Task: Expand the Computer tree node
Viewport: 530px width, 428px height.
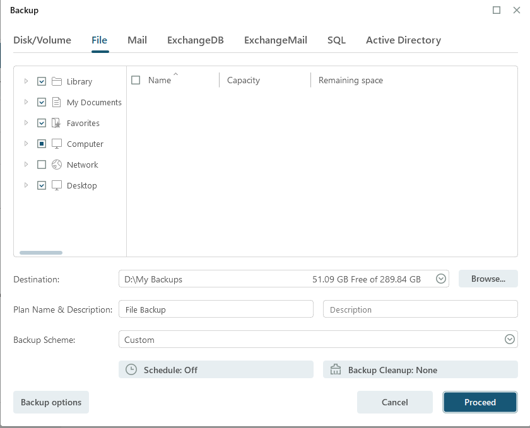Action: 26,144
